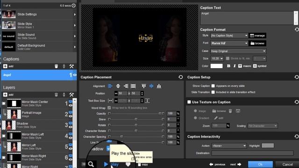Select Mirror Left layer
The height and width of the screenshot is (168, 299).
point(37,147)
